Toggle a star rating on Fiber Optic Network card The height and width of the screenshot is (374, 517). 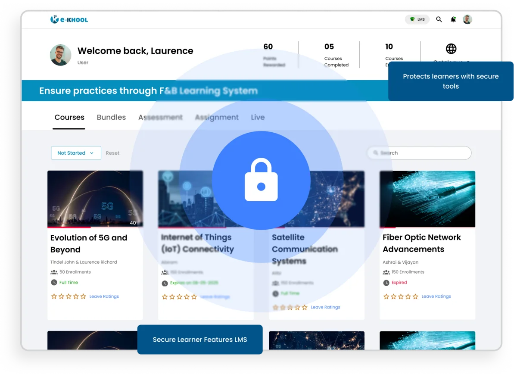pos(386,296)
